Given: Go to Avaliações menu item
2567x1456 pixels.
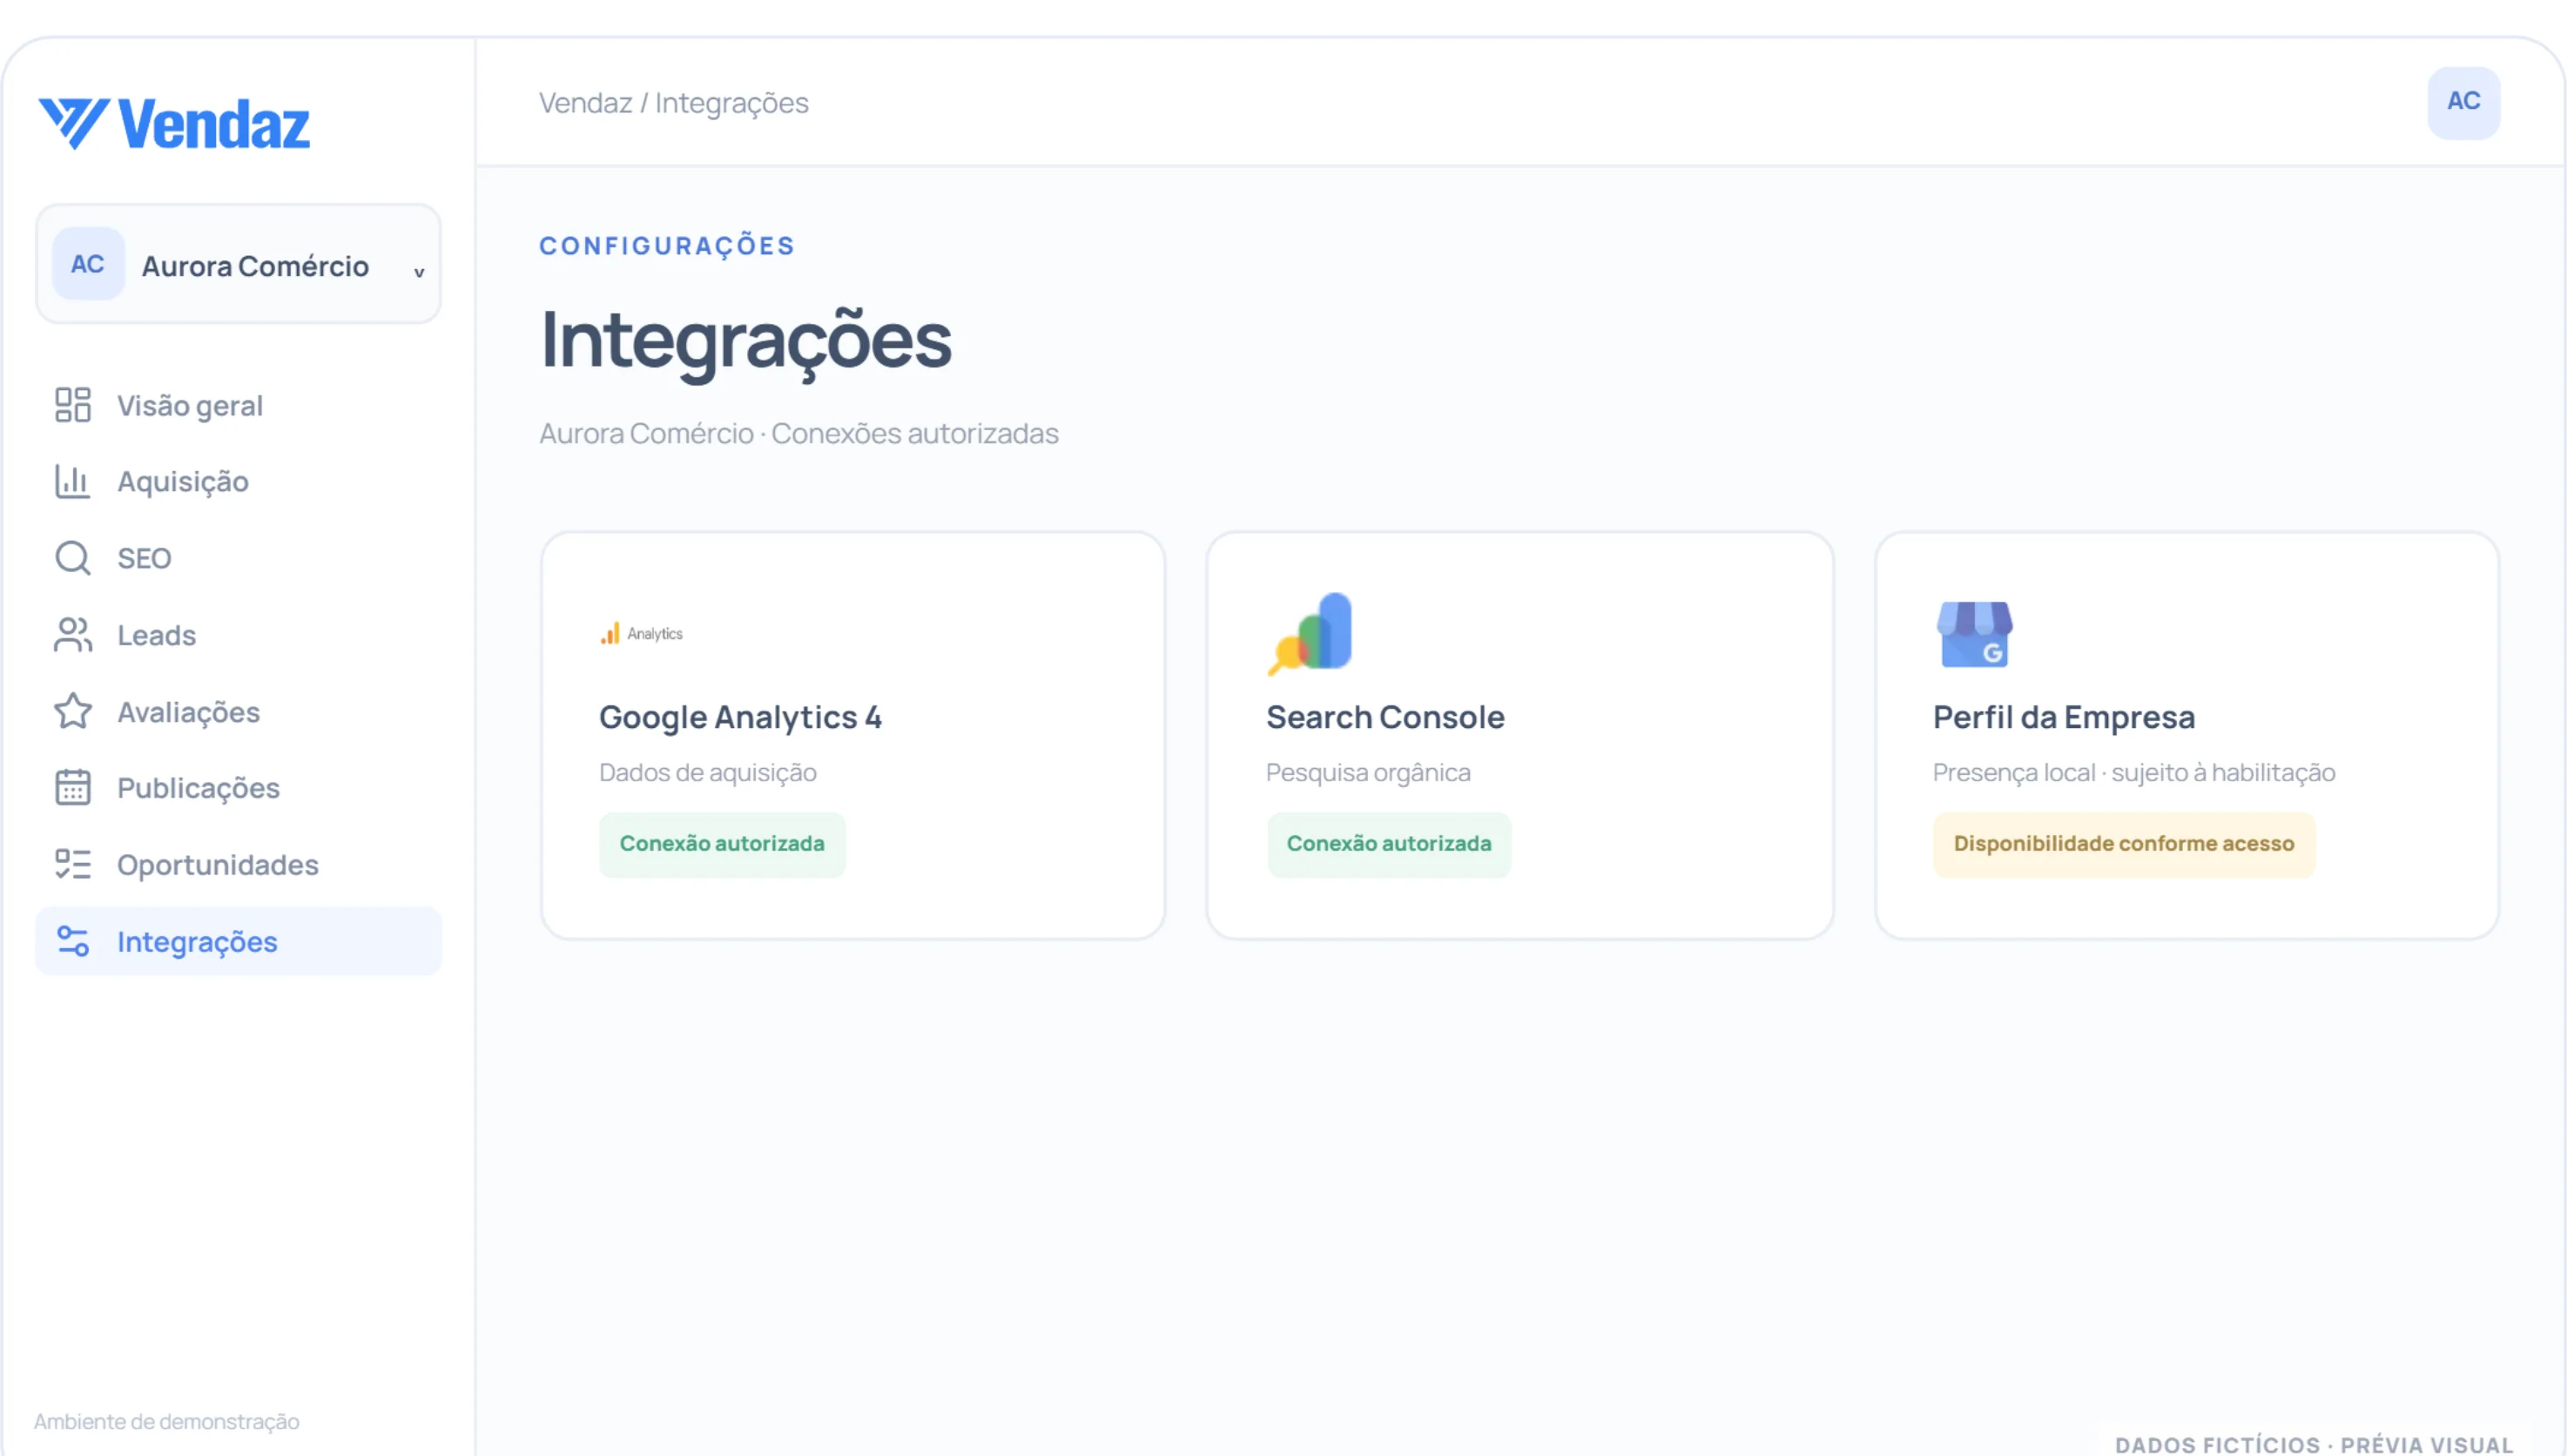Looking at the screenshot, I should click(238, 711).
